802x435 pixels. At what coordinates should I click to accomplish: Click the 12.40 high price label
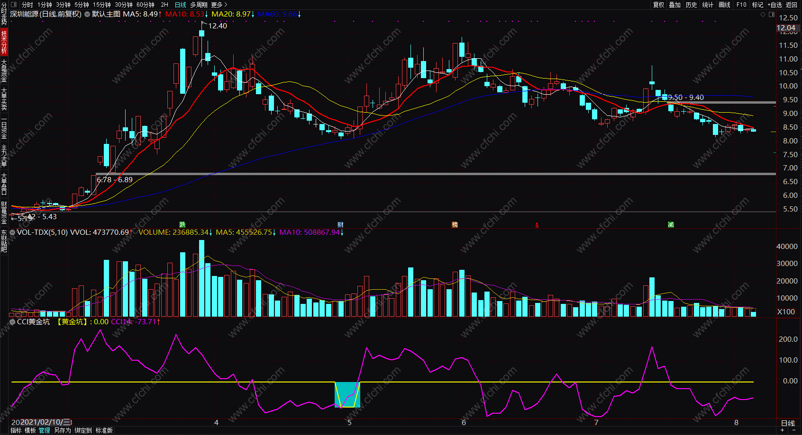pos(218,26)
